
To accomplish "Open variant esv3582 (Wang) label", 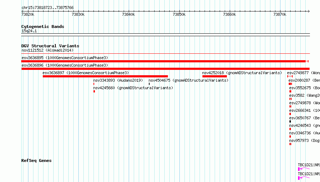I will 305,95.
